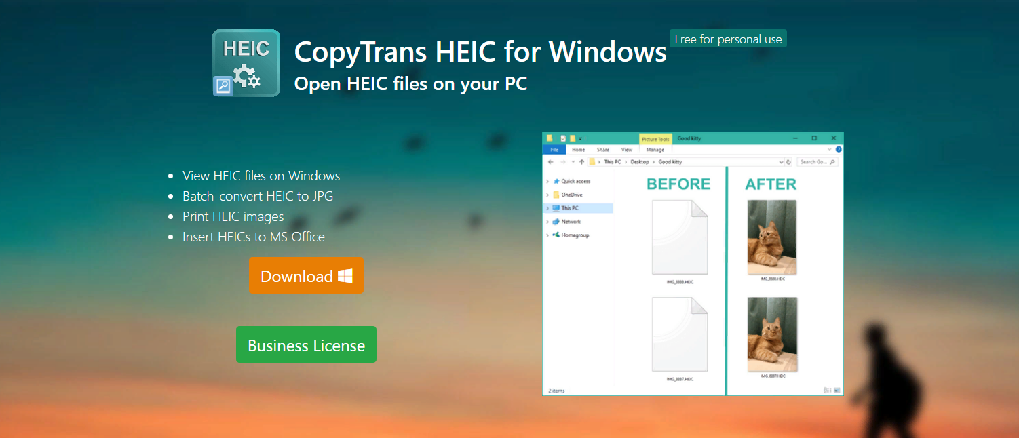
Task: Expand the ribbon with the chevron
Action: click(x=829, y=149)
